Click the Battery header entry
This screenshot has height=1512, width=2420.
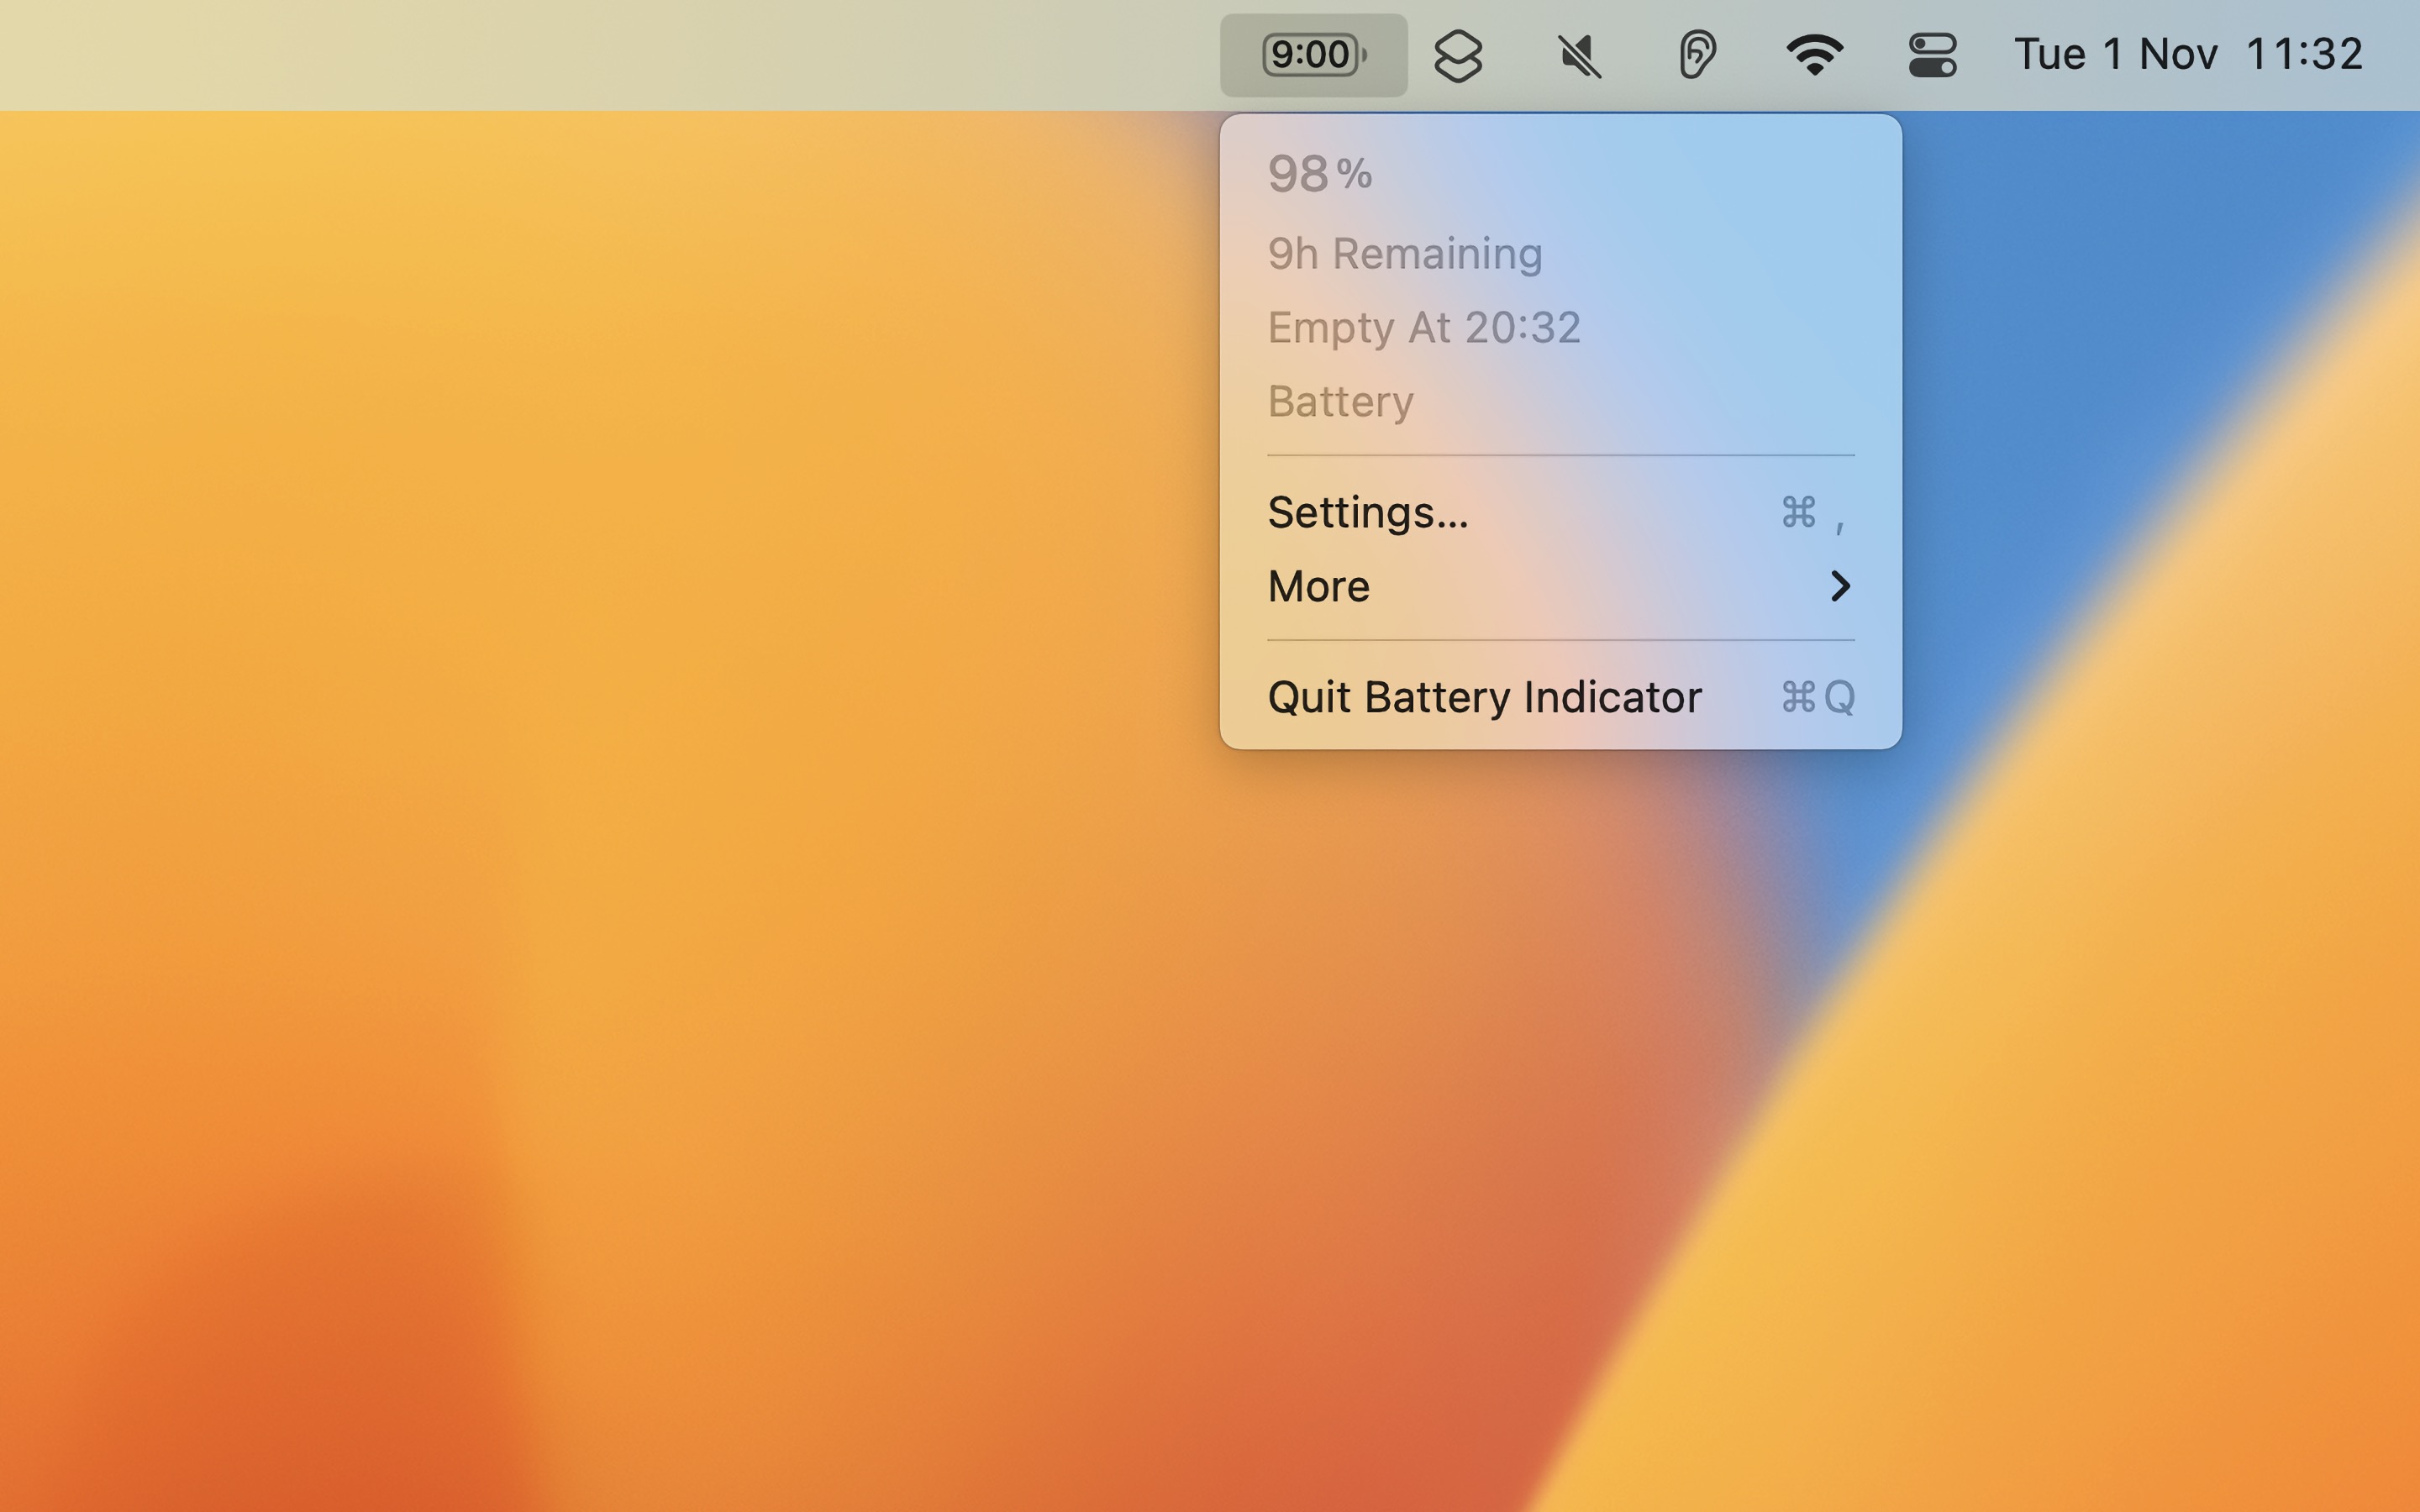(1340, 401)
